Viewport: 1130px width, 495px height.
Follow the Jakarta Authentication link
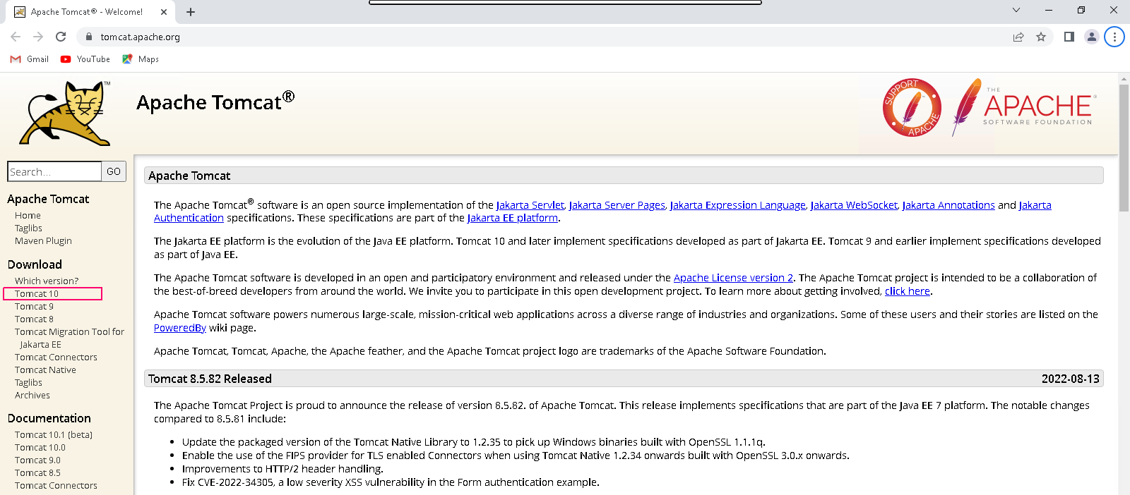tap(189, 219)
